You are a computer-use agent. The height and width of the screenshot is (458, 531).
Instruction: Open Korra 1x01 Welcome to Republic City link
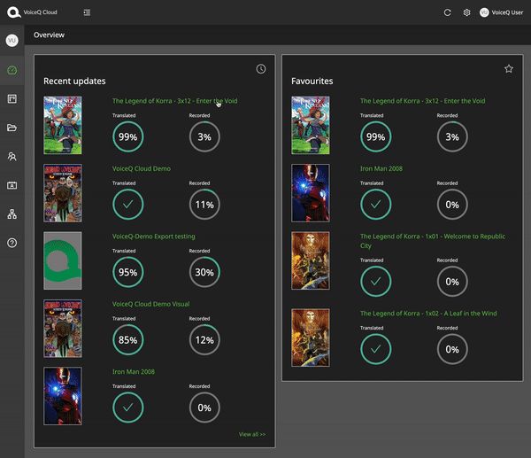[x=433, y=241]
